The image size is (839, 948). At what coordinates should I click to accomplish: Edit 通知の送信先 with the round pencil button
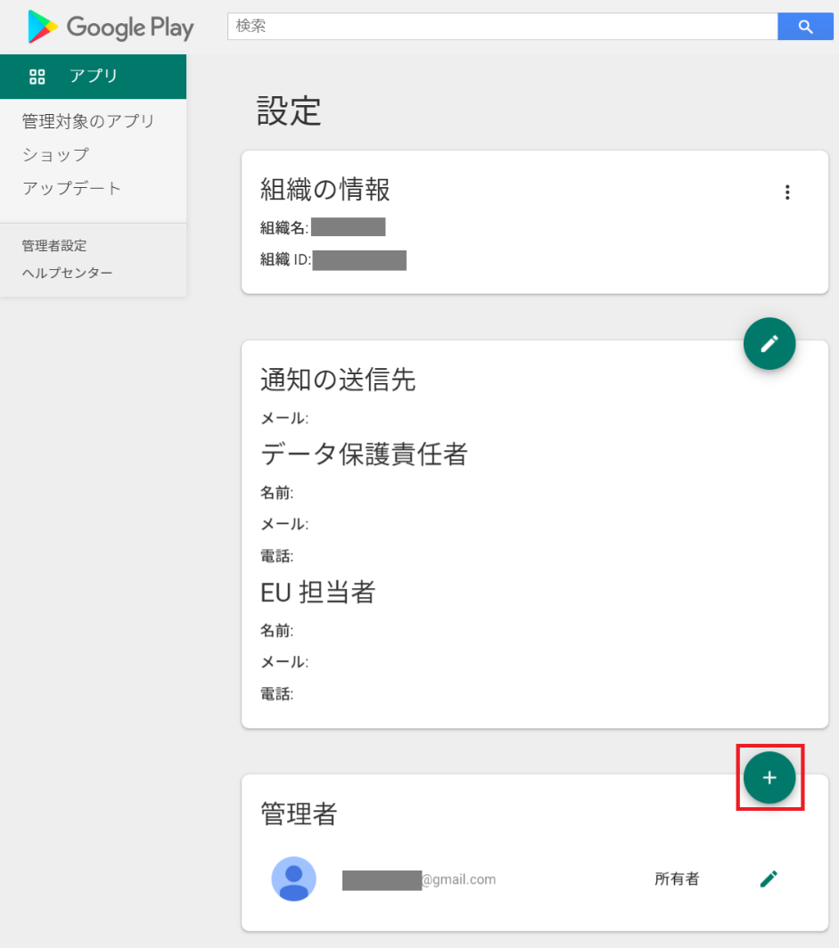[x=769, y=343]
